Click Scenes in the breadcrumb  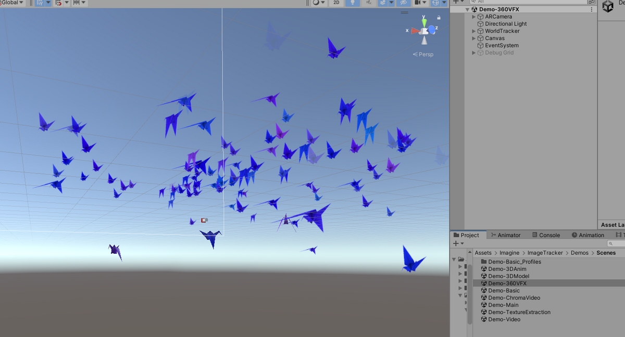pos(606,253)
